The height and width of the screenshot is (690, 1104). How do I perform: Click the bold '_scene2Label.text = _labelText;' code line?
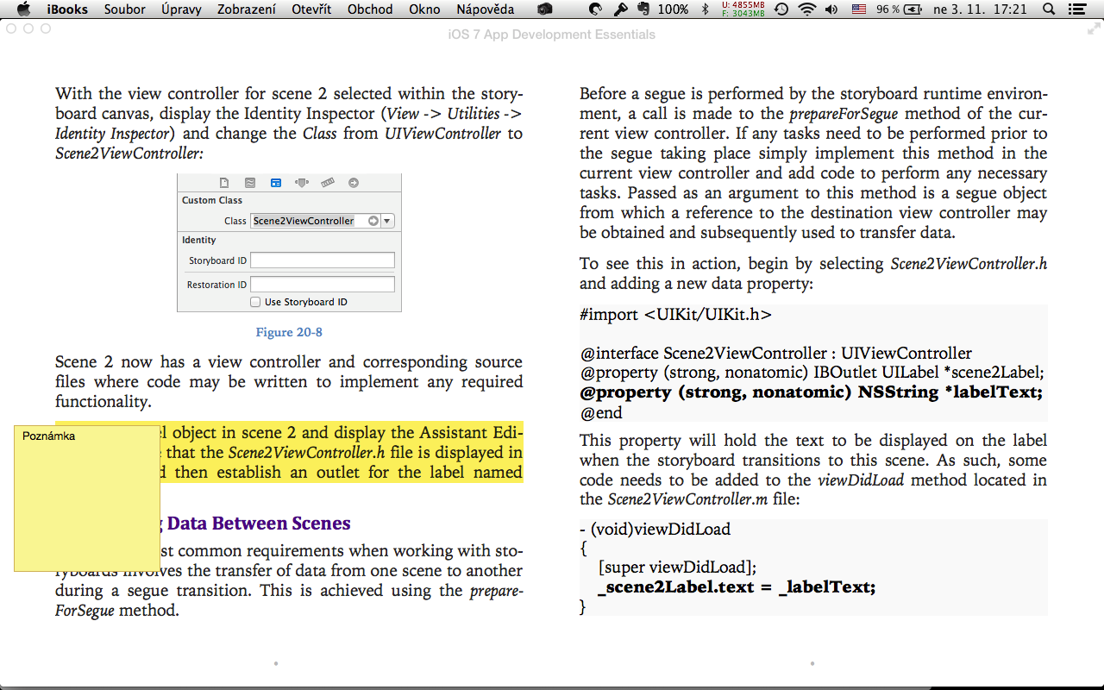[x=736, y=587]
